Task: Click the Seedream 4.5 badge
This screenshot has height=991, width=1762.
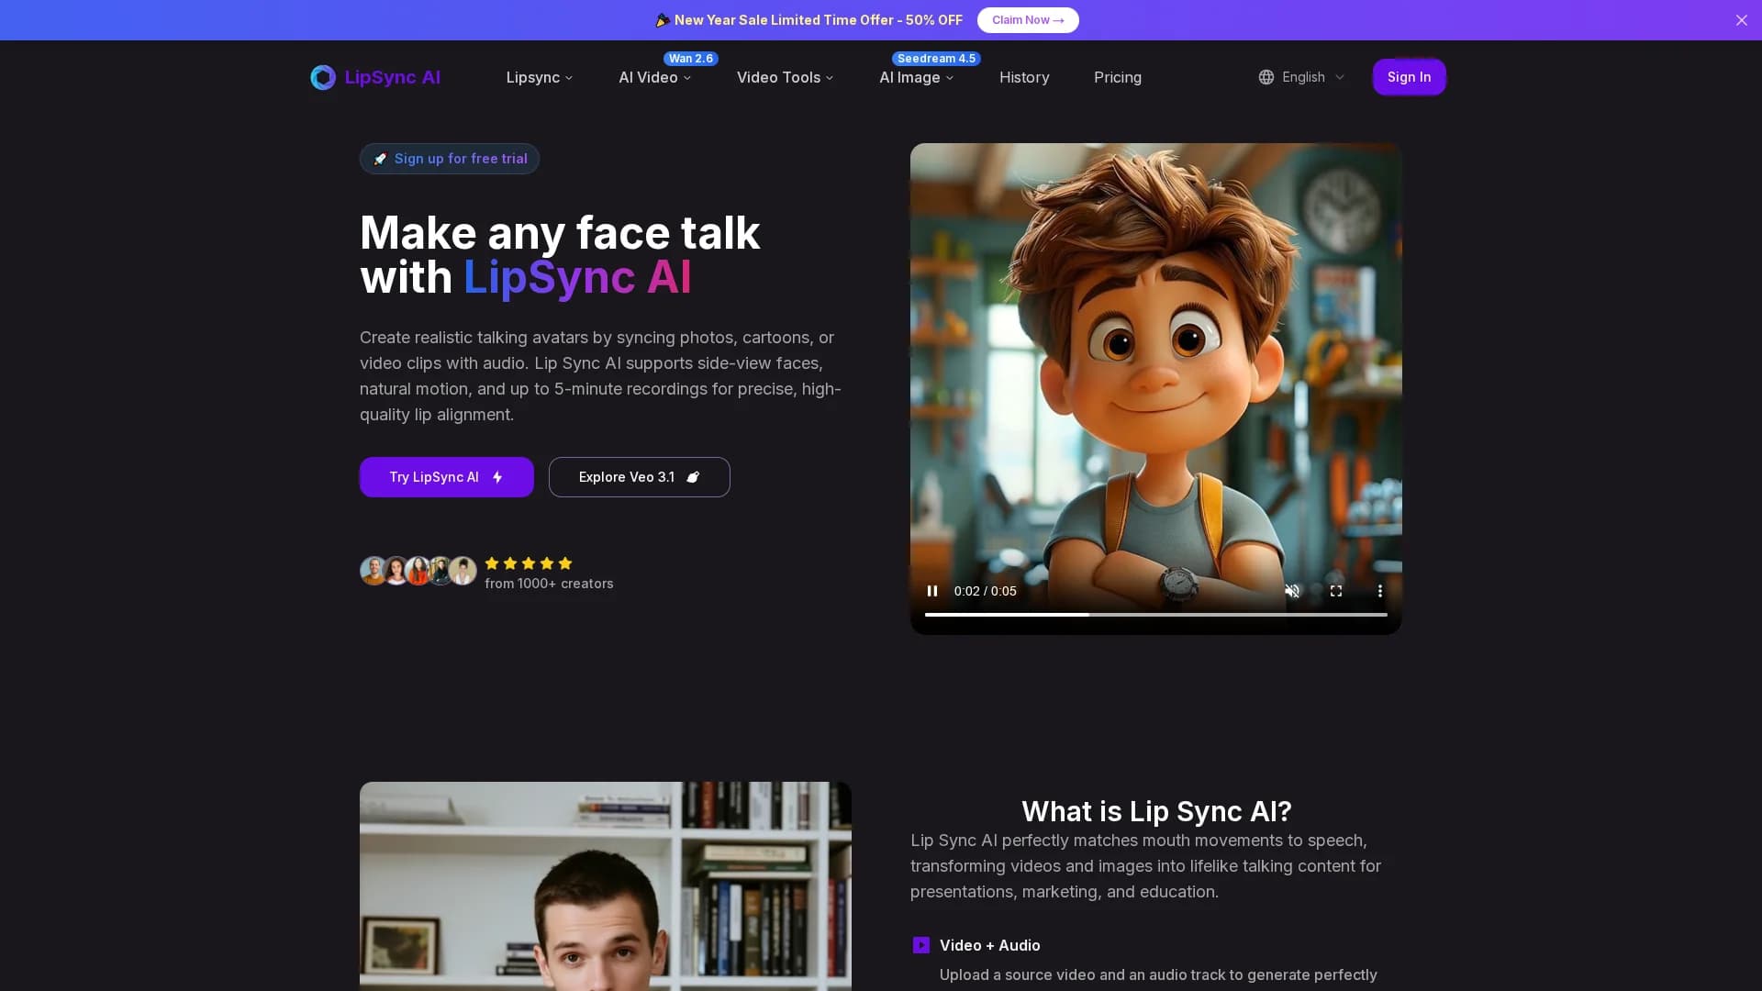Action: [x=936, y=59]
